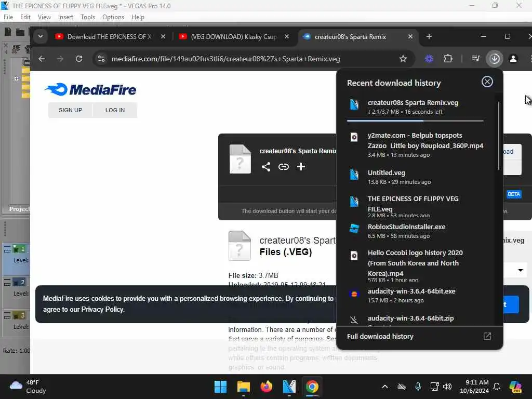Click the LOG IN button
The width and height of the screenshot is (532, 399).
click(115, 110)
